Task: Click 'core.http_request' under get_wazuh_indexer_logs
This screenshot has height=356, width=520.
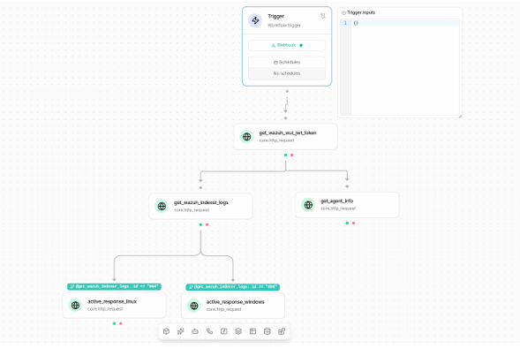Action: (192, 210)
